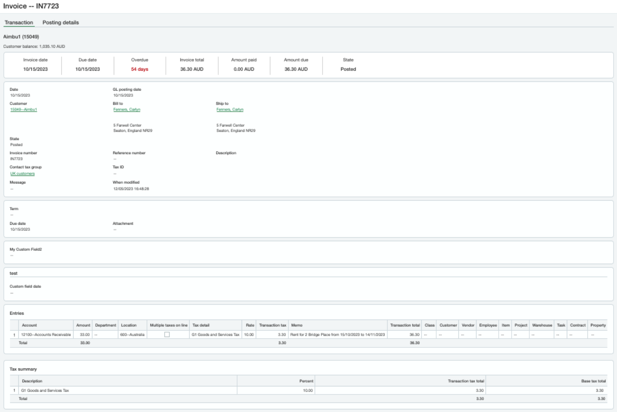Click the Customer column header in Entries
The height and width of the screenshot is (412, 617).
click(x=448, y=325)
